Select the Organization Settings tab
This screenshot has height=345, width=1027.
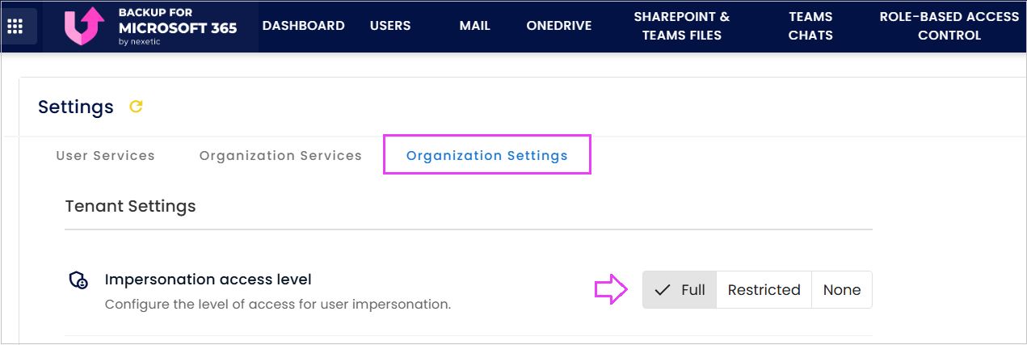pos(487,155)
